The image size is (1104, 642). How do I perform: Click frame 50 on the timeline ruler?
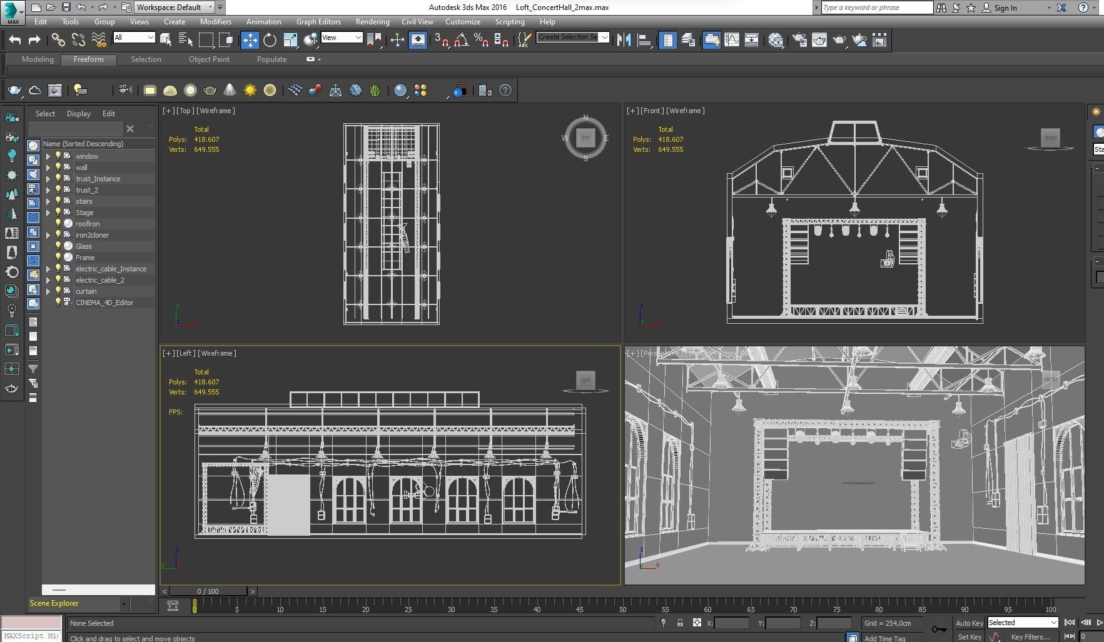pos(622,606)
